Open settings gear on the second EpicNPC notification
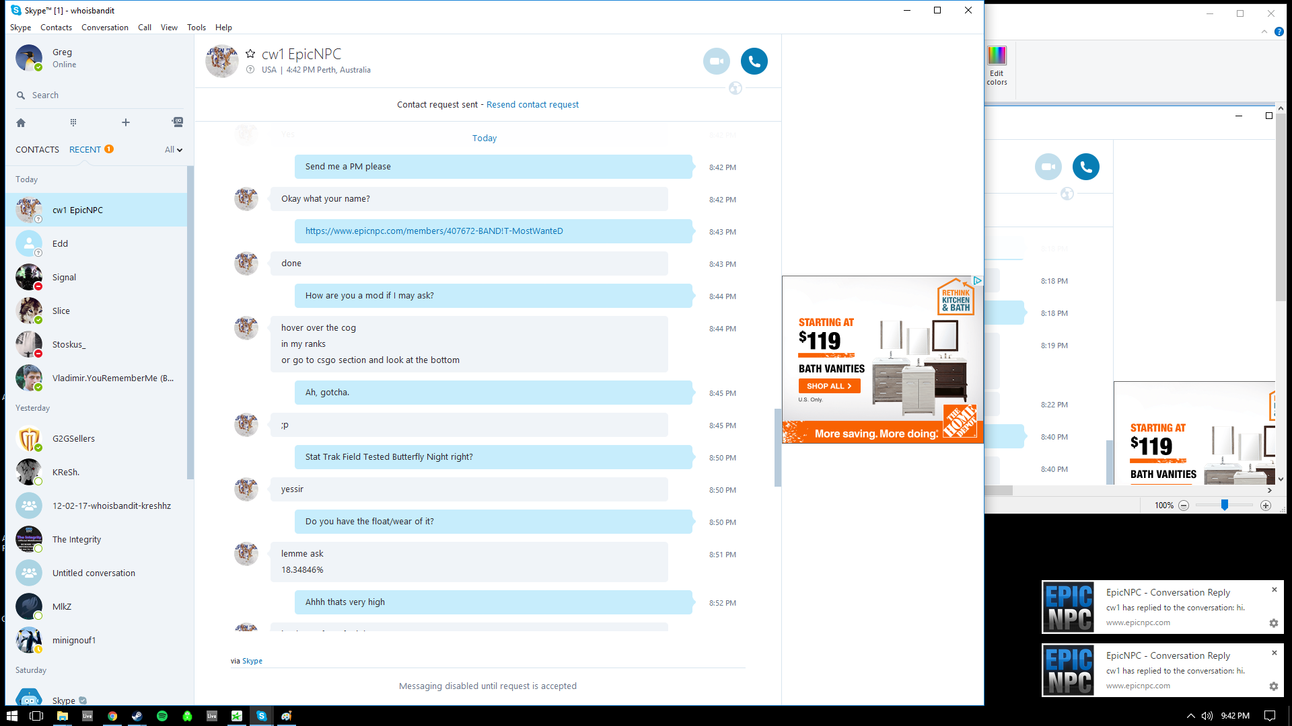The width and height of the screenshot is (1292, 726). 1274,686
